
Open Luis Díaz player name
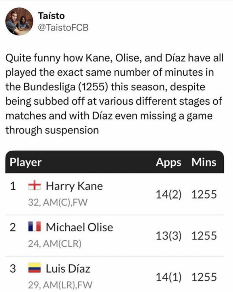point(68,269)
